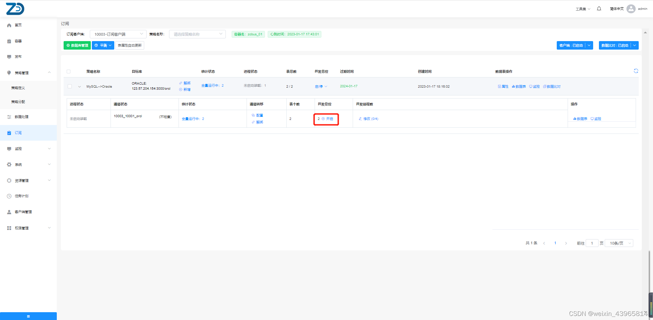653x320 pixels.
Task: Go to previous page arrow
Action: pos(544,243)
